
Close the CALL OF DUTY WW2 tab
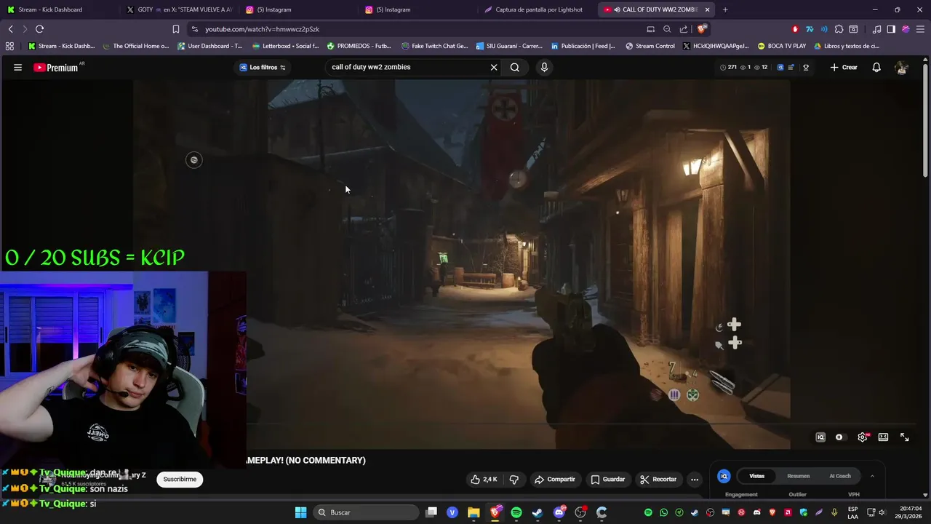(x=707, y=9)
